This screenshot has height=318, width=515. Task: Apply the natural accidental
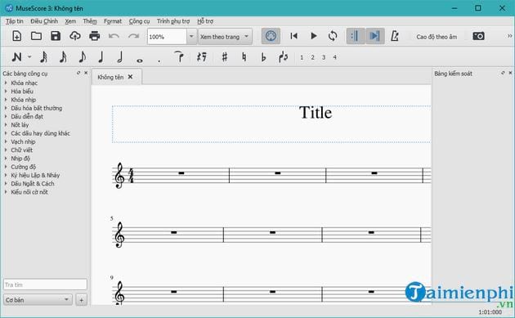[x=244, y=57]
